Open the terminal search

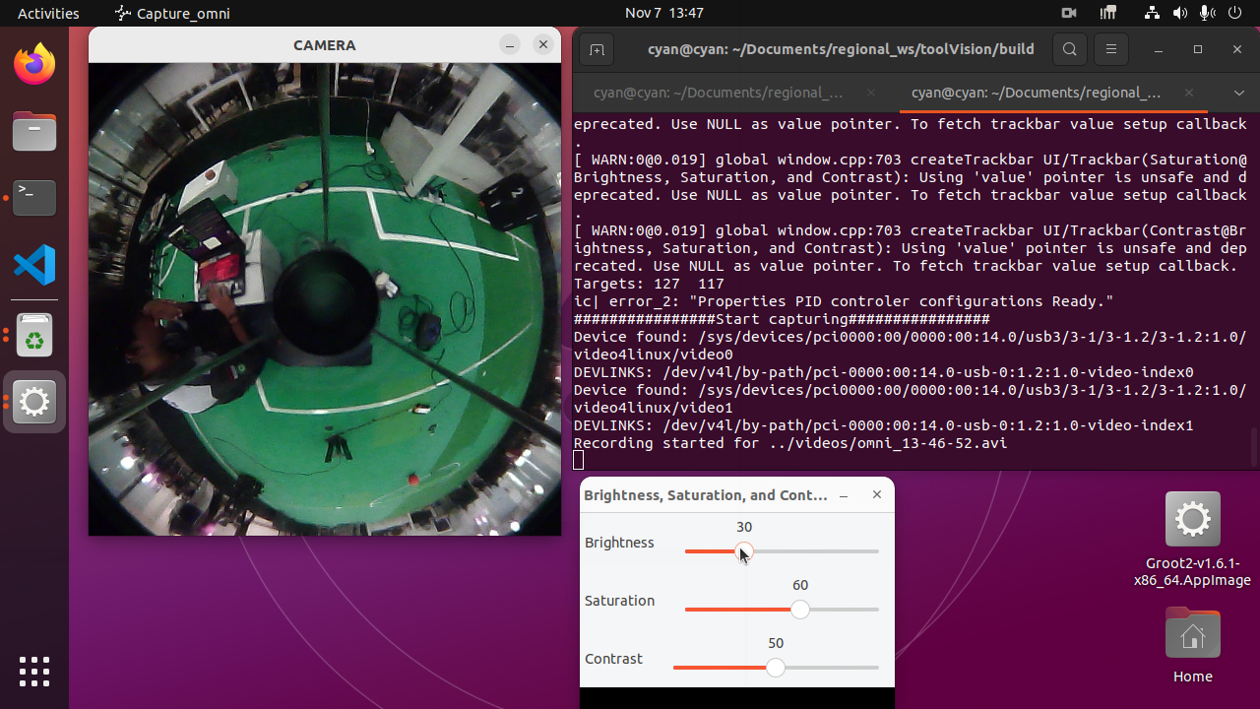click(x=1070, y=49)
